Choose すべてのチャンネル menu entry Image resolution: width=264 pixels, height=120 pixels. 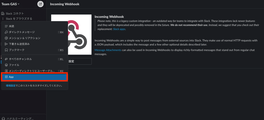tap(35, 59)
